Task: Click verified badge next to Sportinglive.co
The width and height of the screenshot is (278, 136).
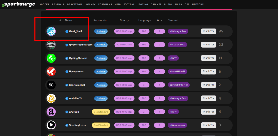Action: (x=67, y=125)
